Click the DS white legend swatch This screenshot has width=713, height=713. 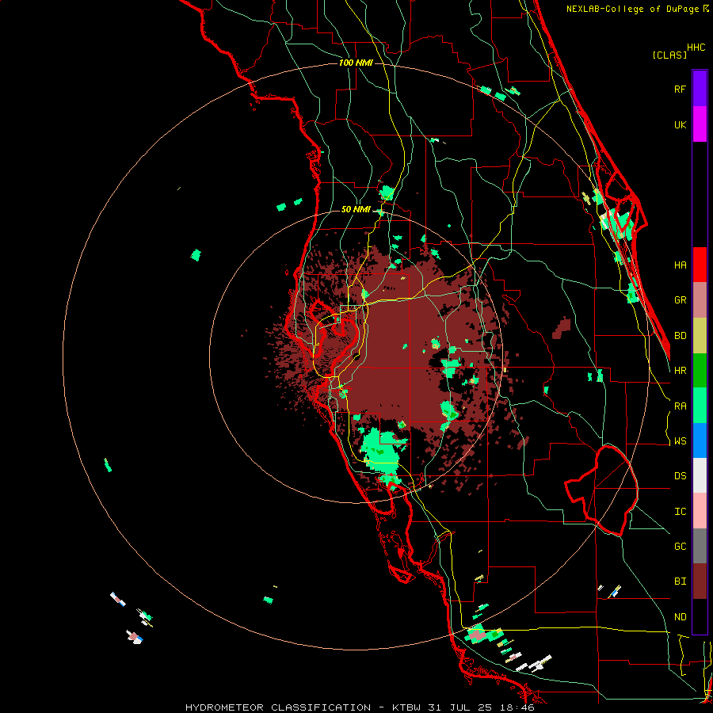[x=700, y=475]
